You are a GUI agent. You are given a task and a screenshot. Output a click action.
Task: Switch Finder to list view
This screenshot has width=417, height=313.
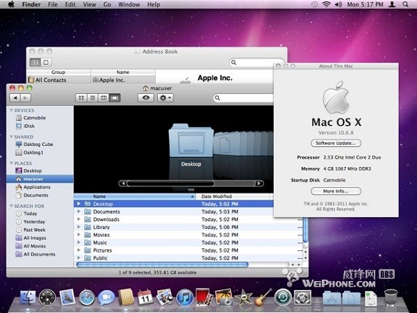[92, 98]
